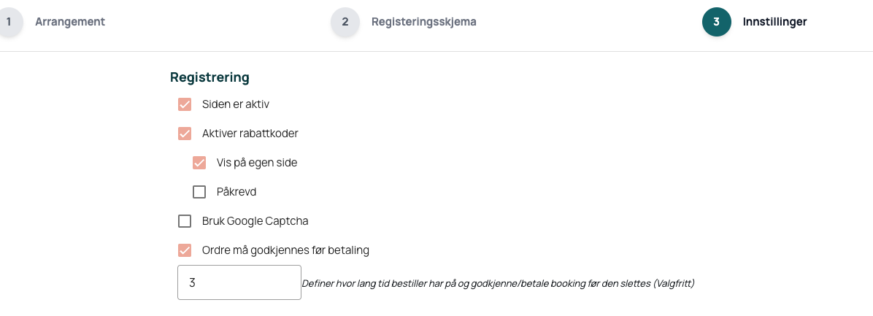Focus the approval time input containing 3
This screenshot has width=873, height=316.
click(239, 282)
